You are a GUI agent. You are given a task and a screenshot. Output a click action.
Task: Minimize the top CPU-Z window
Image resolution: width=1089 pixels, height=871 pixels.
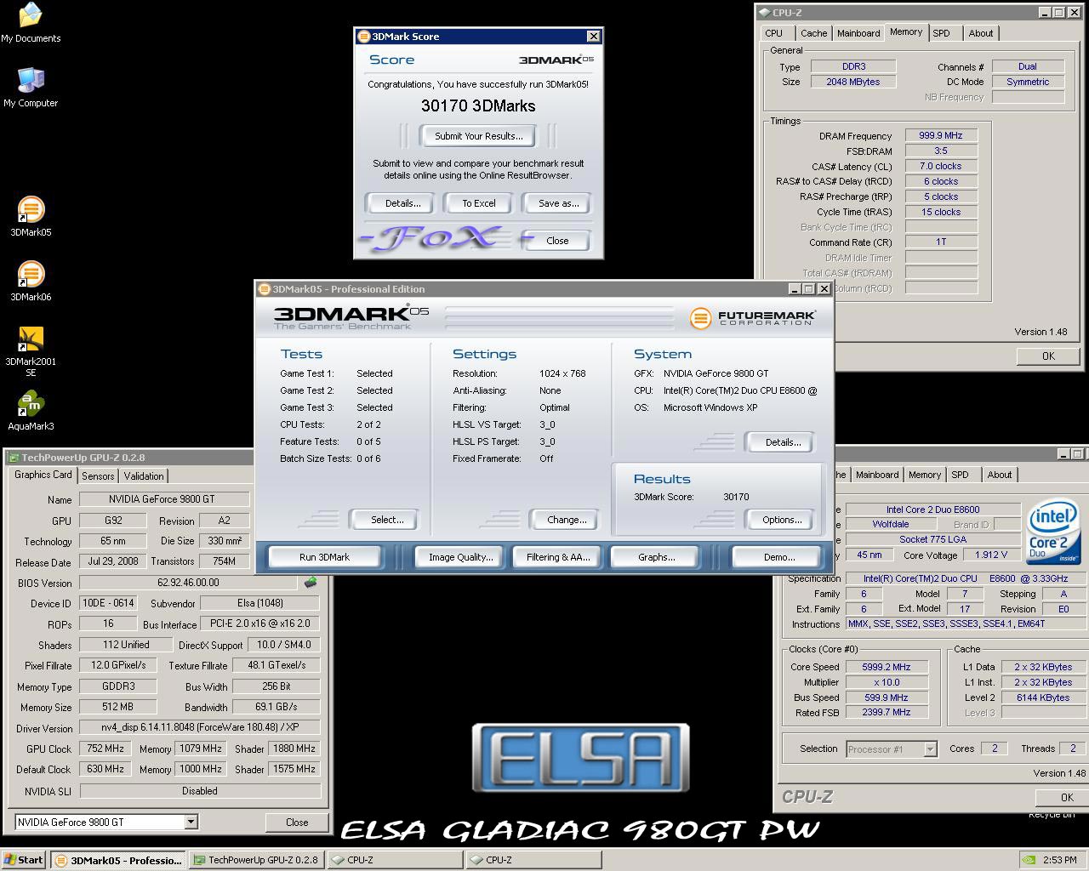coord(1044,13)
